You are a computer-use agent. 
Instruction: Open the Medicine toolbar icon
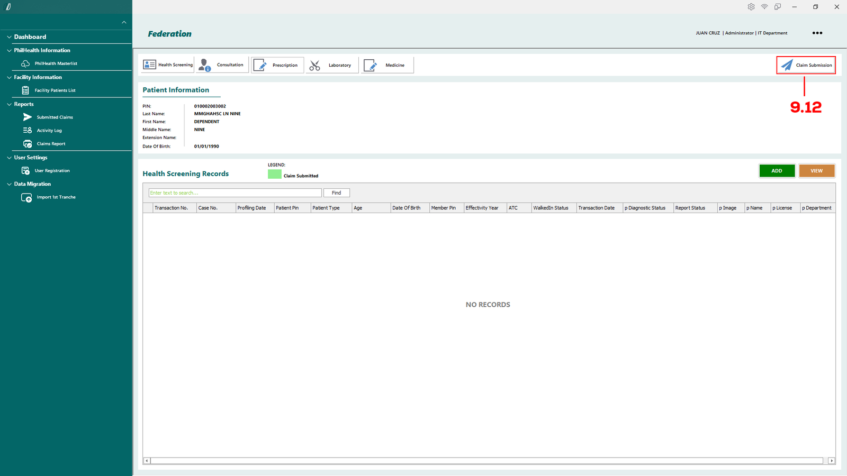point(370,65)
